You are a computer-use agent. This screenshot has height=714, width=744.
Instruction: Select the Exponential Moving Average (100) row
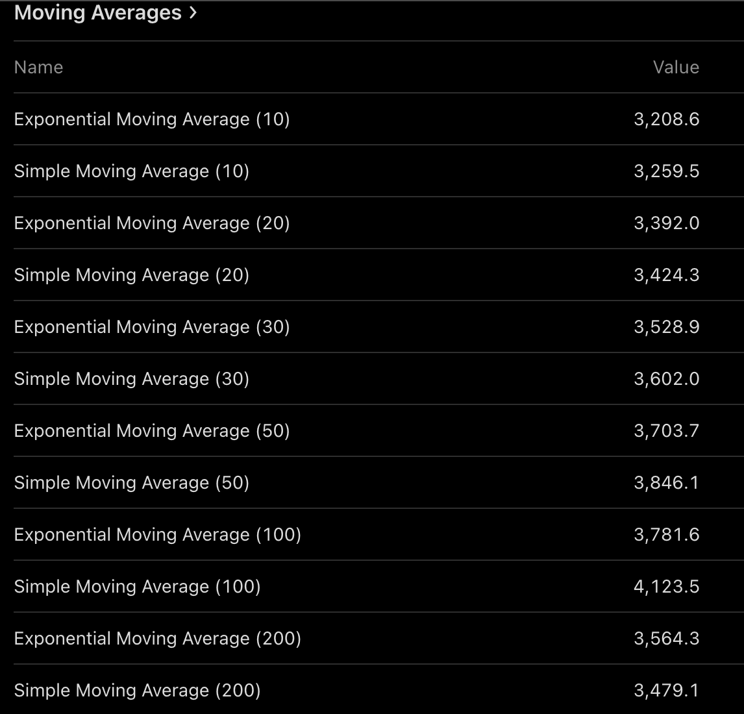coord(158,535)
